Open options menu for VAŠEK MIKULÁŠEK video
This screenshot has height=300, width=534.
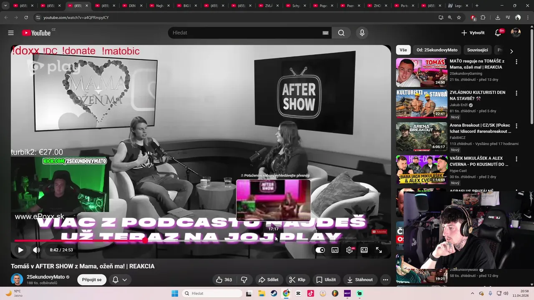516,159
